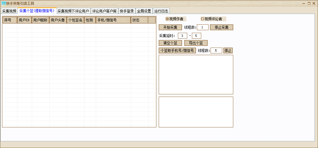Viewport: 318px width, 148px height.
Task: Select the 视频作者 radio button
Action: (x=167, y=19)
